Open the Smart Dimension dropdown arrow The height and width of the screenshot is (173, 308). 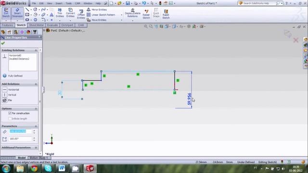[17, 21]
